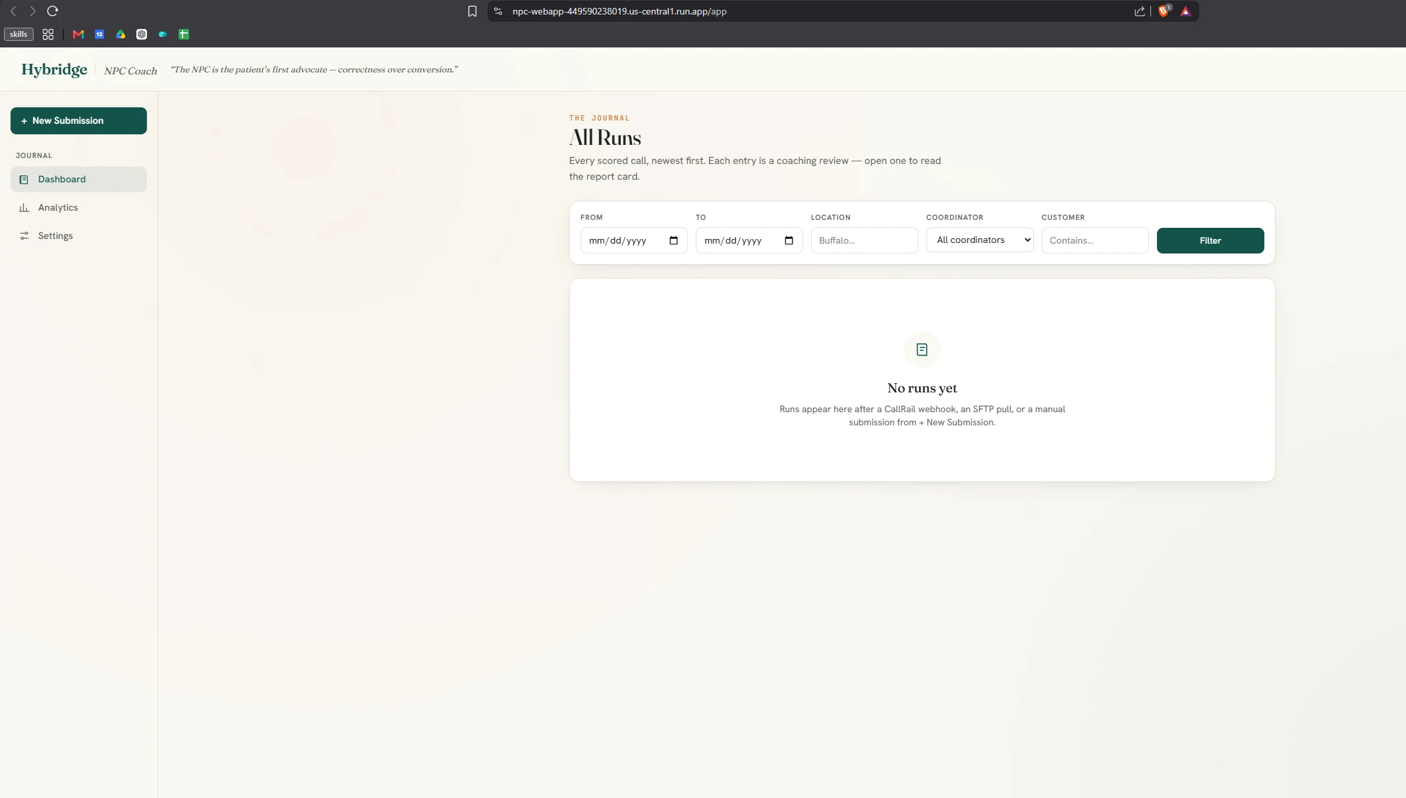Open the Settings section
1406x798 pixels.
[78, 236]
